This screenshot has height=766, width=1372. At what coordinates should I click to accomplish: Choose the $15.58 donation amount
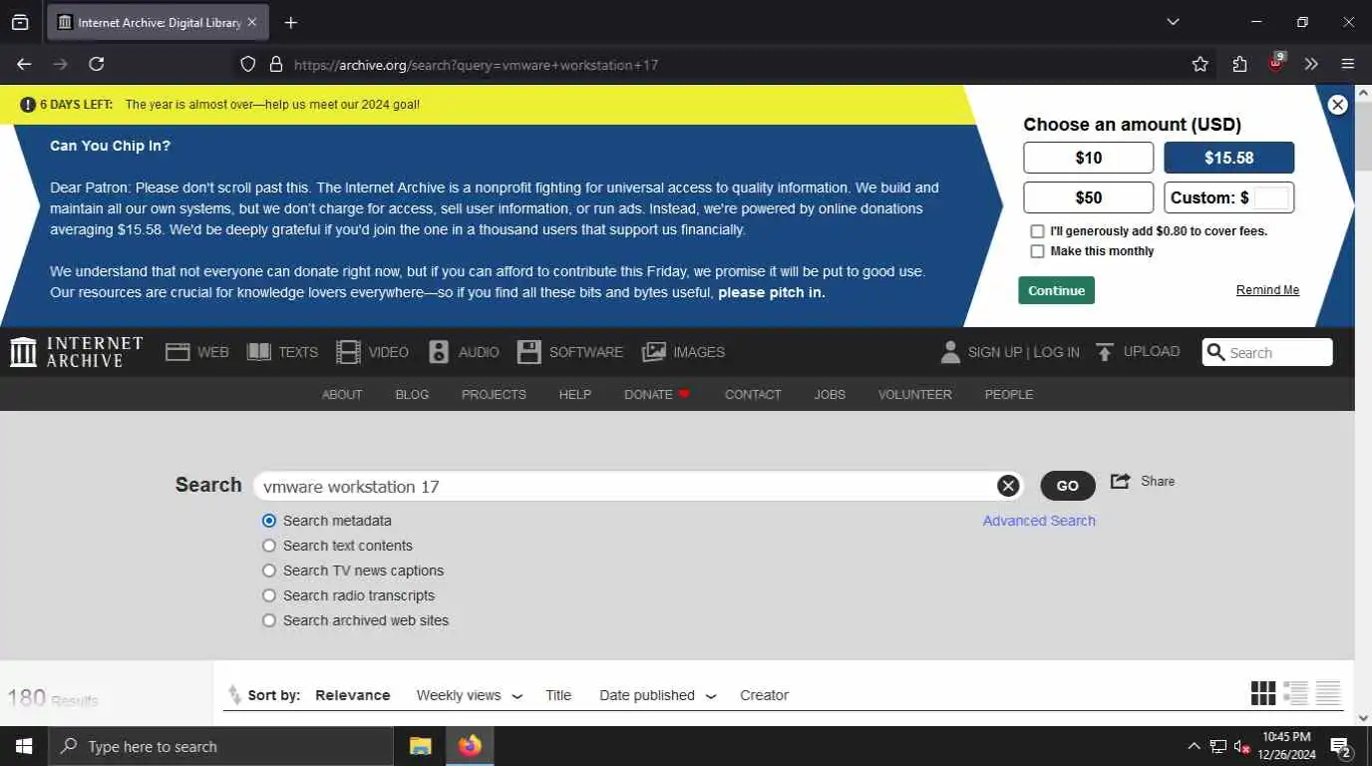(x=1229, y=158)
